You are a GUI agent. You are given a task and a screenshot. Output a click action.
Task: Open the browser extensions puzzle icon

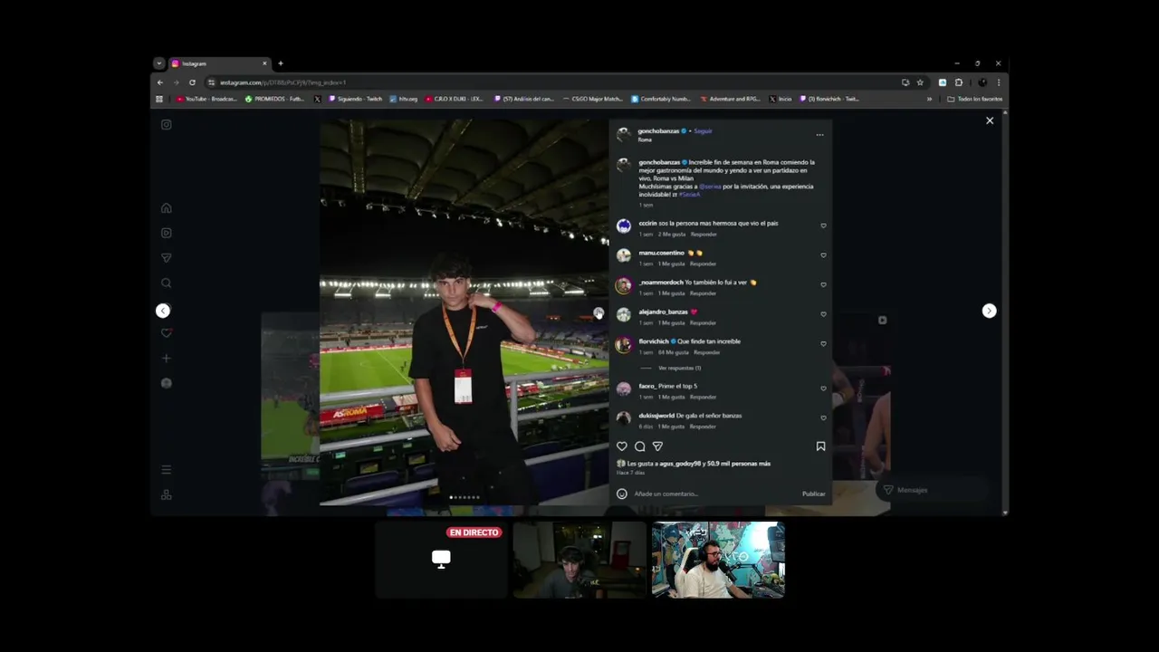pos(959,82)
